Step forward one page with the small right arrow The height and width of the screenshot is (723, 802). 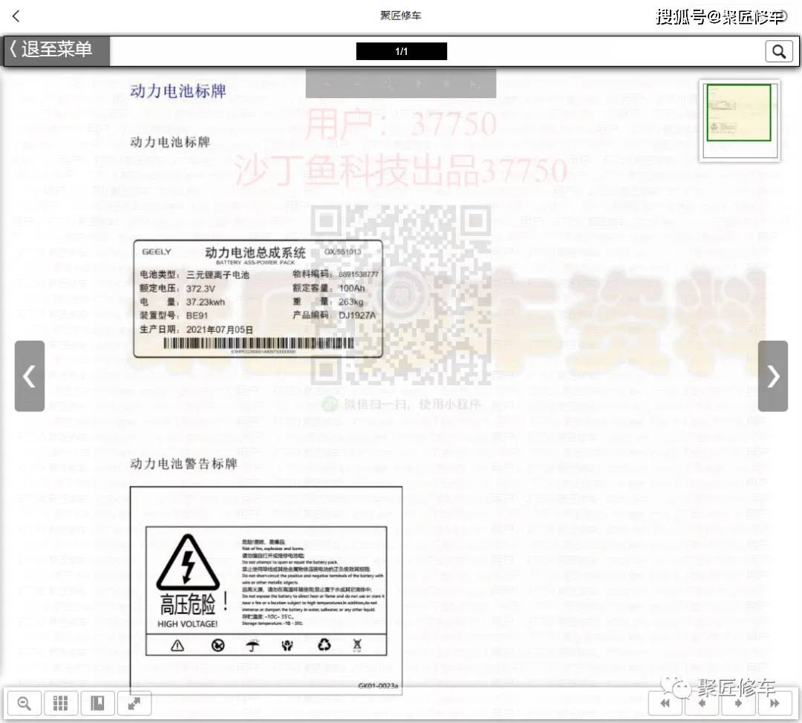[738, 704]
